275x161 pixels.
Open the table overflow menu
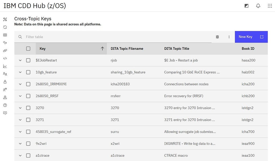tap(229, 37)
